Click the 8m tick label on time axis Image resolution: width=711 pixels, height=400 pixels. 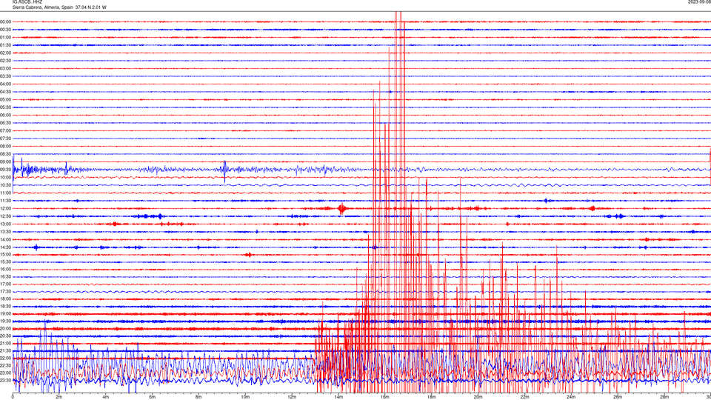(x=198, y=397)
